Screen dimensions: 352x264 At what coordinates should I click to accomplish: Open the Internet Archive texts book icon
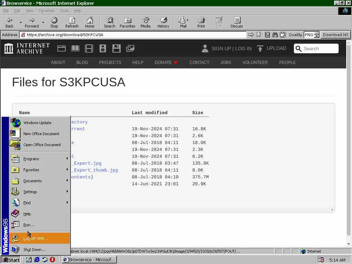[x=75, y=48]
